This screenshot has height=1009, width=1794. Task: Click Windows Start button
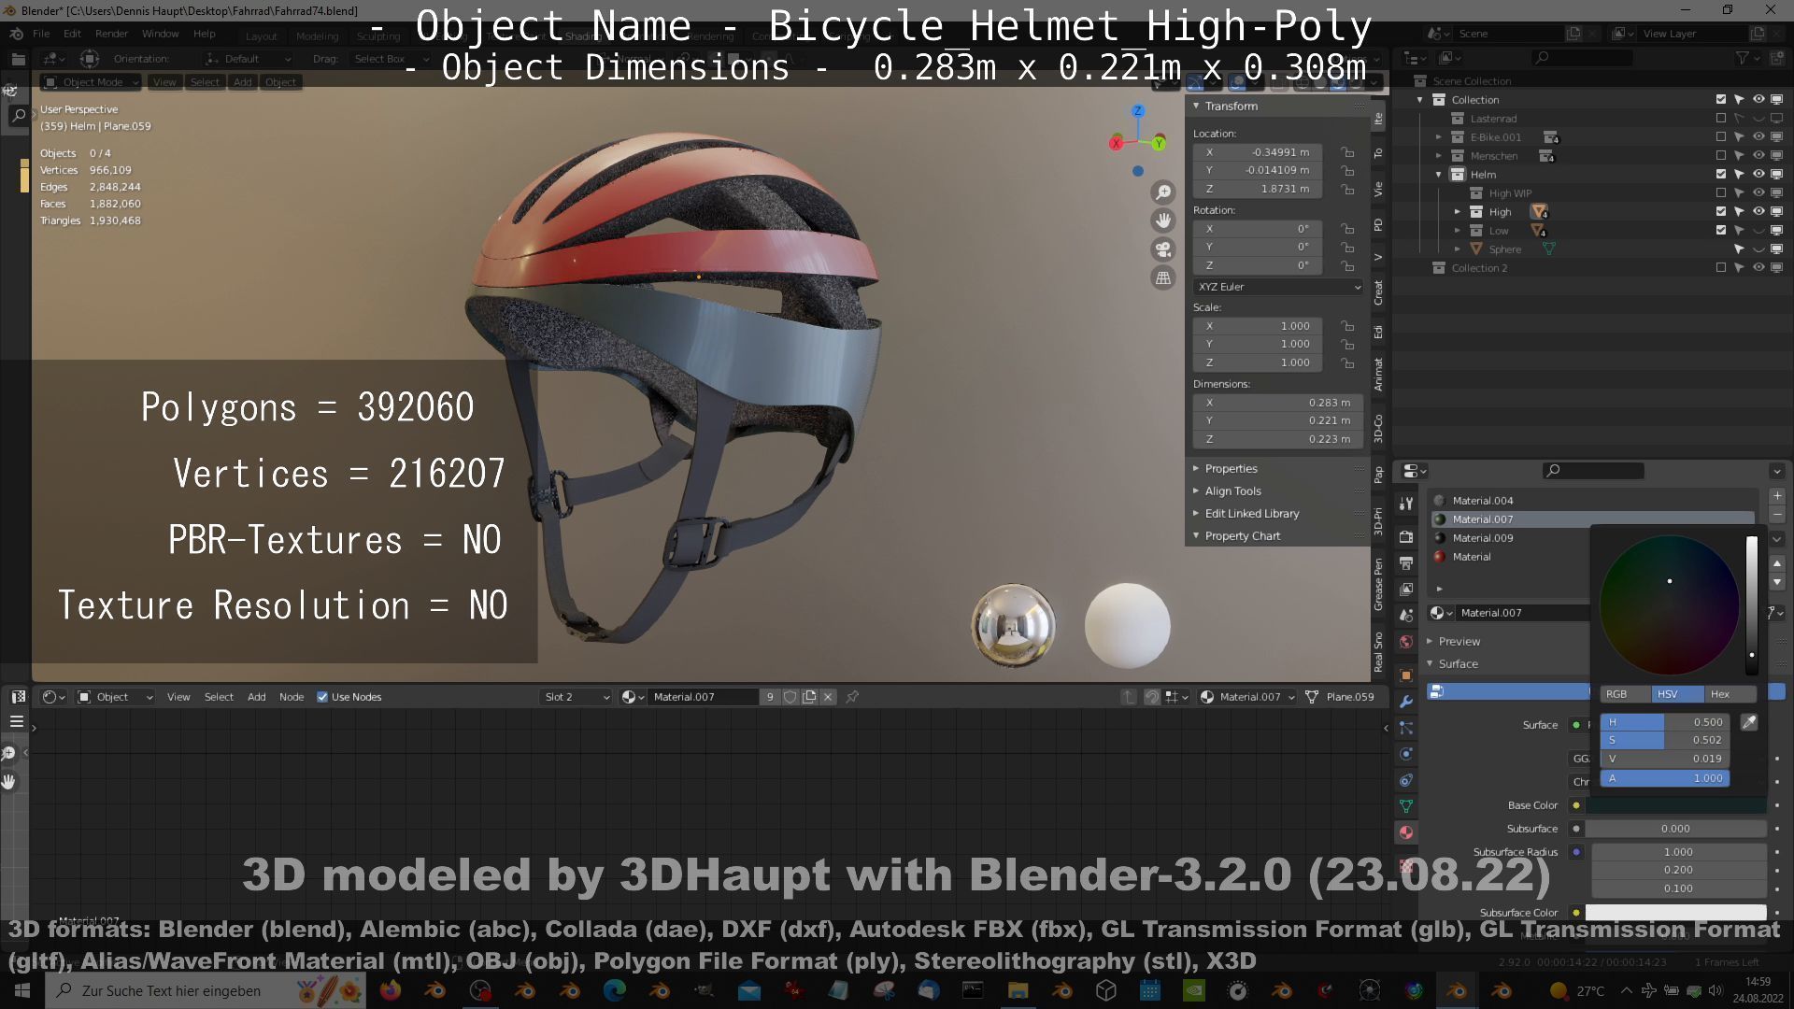pos(22,990)
